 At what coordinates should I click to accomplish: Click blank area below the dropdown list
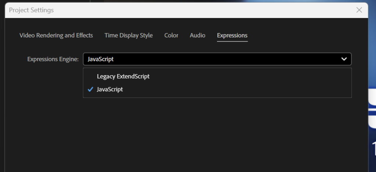(217, 132)
